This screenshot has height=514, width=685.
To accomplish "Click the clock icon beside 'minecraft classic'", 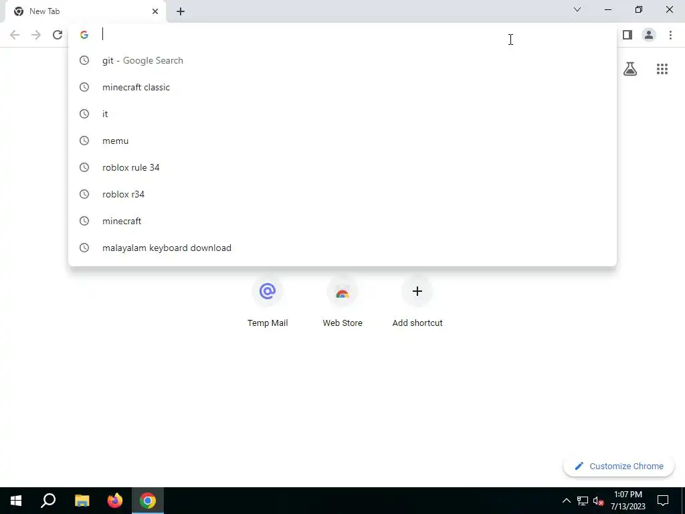I will pos(84,87).
